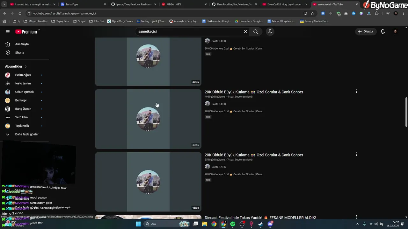The image size is (408, 229).
Task: Switch to MEGA 69% tab
Action: [x=184, y=4]
